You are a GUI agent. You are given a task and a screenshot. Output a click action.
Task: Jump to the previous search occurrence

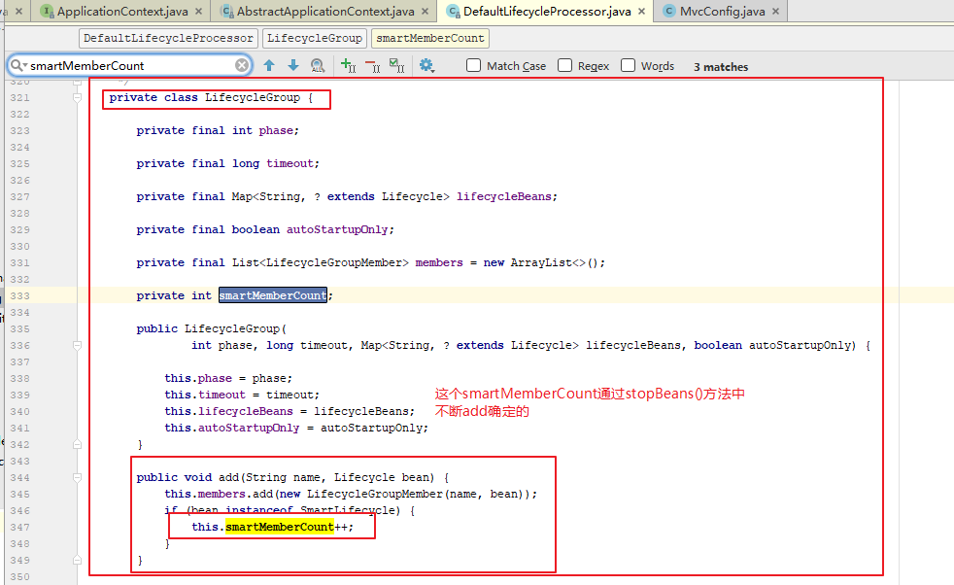[269, 65]
